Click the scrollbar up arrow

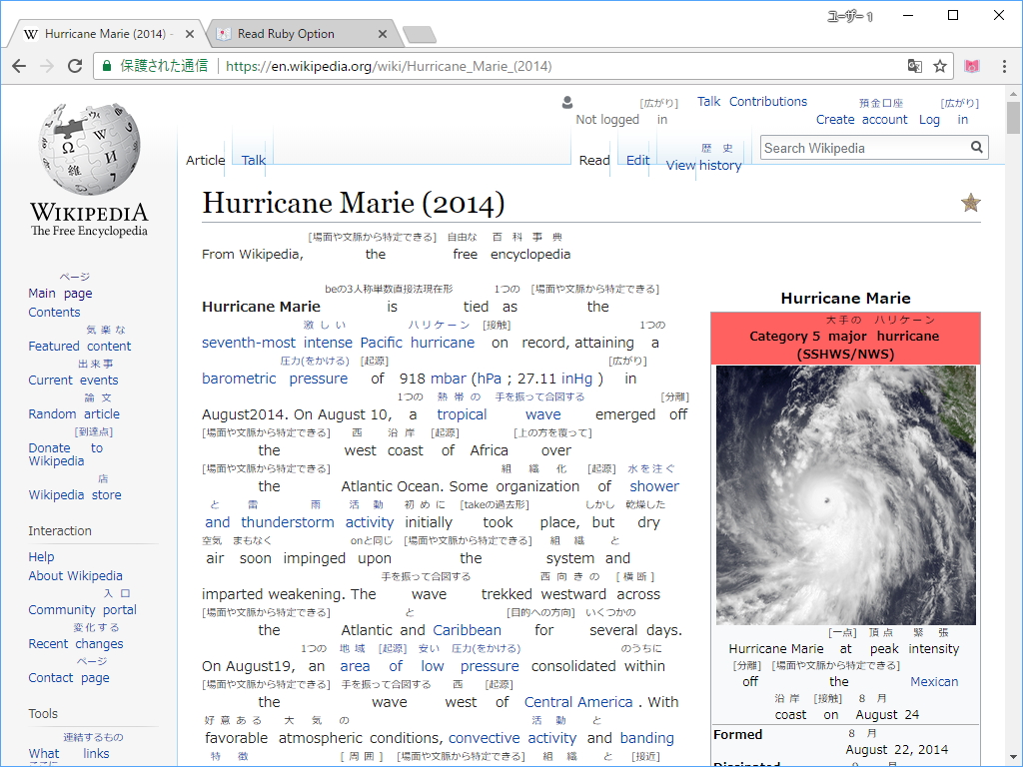(1013, 94)
